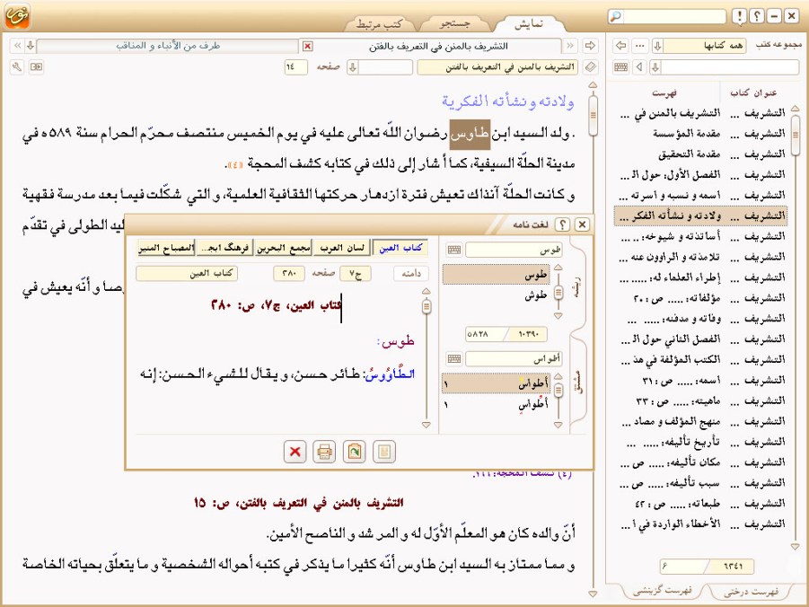809x607 pixels.
Task: Click down arrow beside the double-left chevron
Action: (31, 46)
